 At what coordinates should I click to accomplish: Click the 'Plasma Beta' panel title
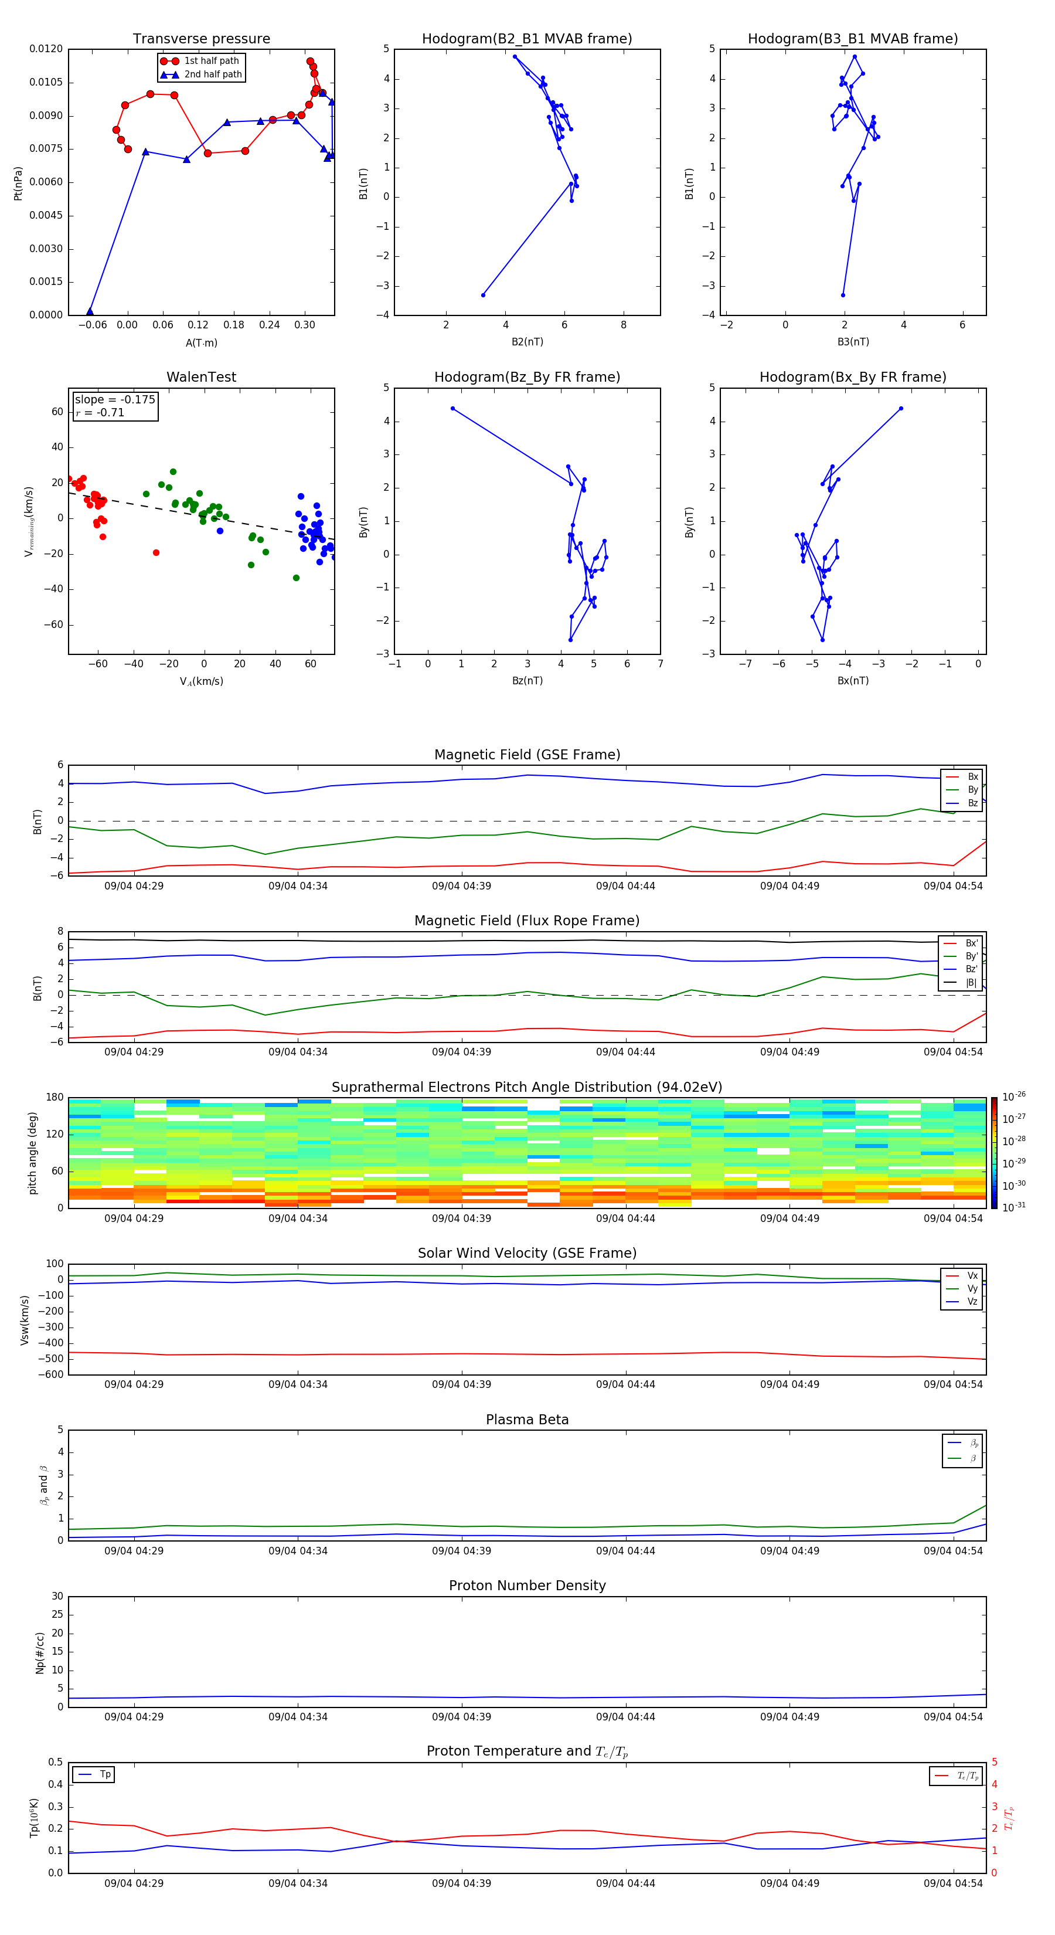tap(527, 1420)
